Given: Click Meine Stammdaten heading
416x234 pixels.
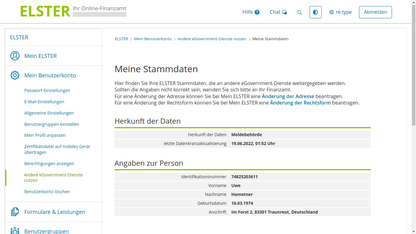Looking at the screenshot, I should pyautogui.click(x=156, y=69).
